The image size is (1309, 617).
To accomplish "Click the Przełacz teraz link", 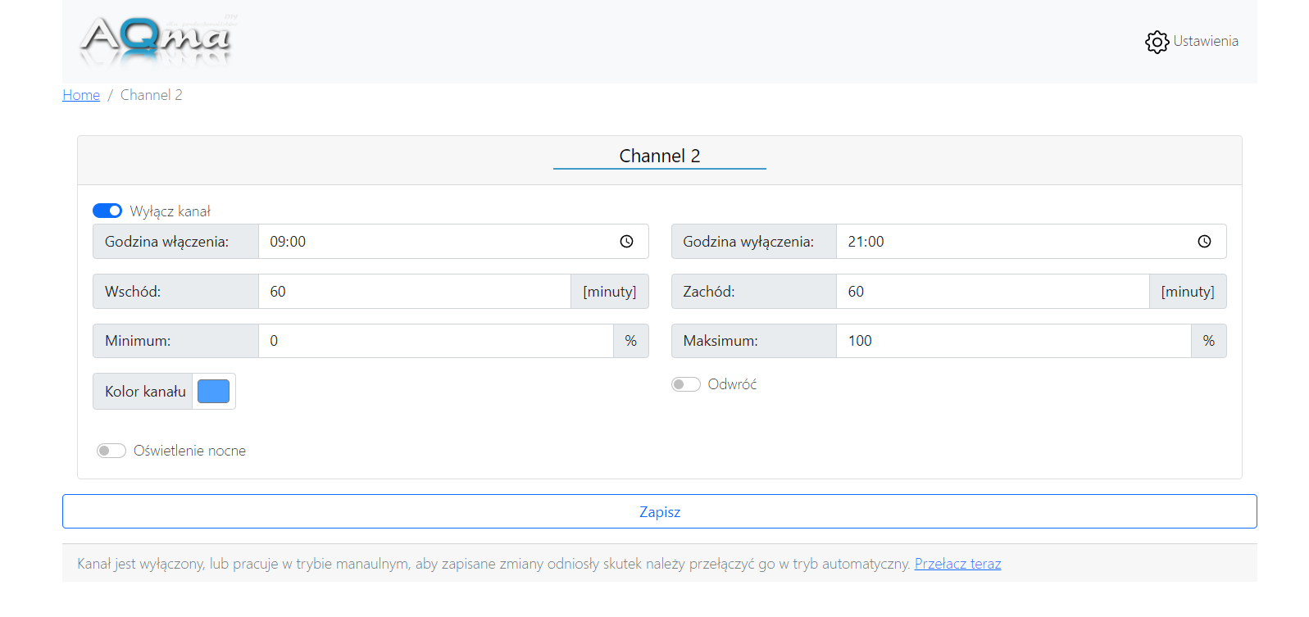I will click(x=957, y=564).
